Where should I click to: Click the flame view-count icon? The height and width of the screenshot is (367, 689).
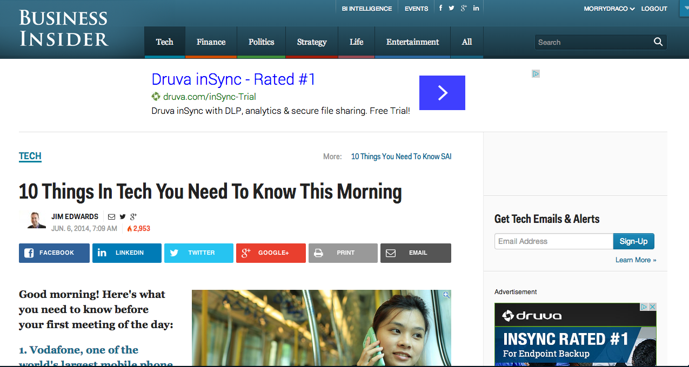129,229
